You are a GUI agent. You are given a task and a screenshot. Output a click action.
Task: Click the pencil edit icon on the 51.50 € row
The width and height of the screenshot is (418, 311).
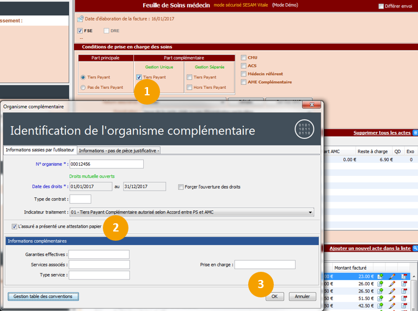point(392,298)
